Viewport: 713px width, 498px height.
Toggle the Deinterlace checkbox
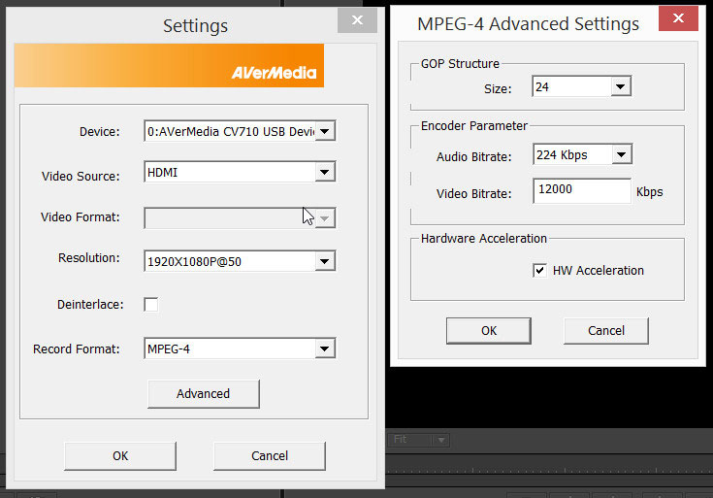tap(151, 304)
